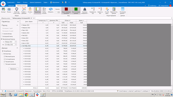Enable the Текущие значения checkbox
The width and height of the screenshot is (173, 97).
(5, 64)
